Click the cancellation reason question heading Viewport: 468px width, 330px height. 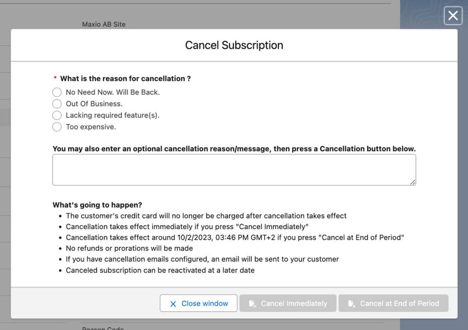click(126, 78)
